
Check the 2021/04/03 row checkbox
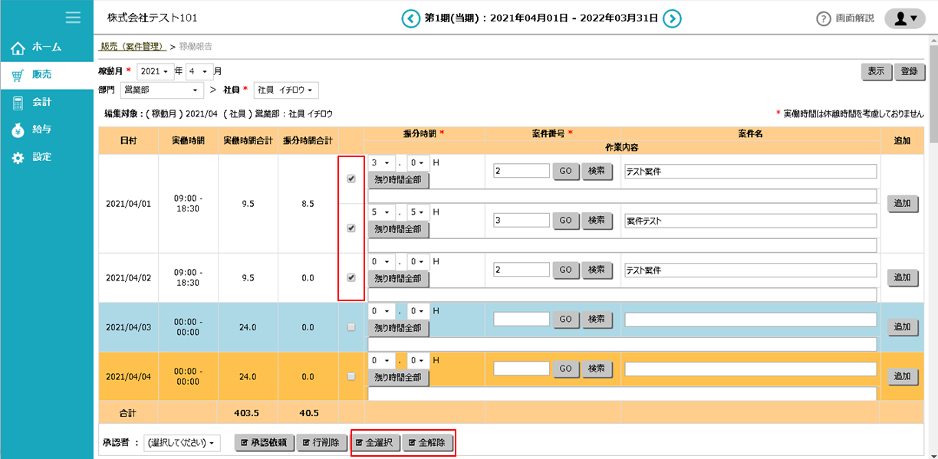[351, 327]
